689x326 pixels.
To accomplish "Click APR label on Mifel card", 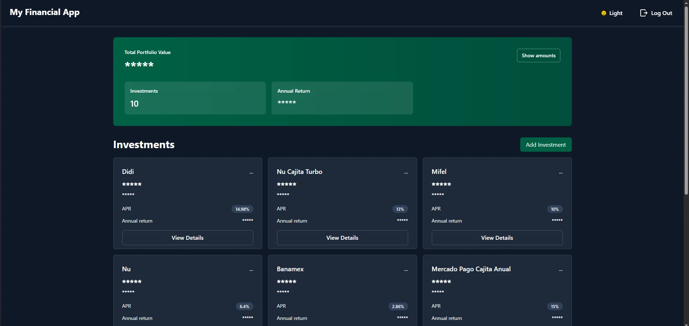I will click(436, 209).
